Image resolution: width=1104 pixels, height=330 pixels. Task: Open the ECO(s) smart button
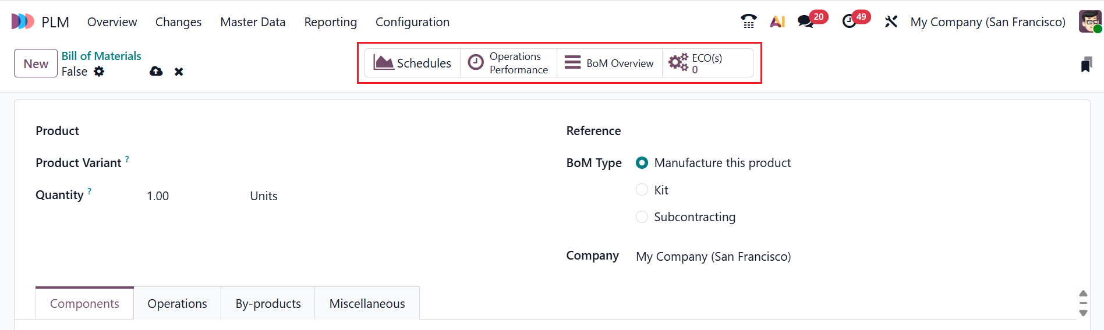click(707, 62)
